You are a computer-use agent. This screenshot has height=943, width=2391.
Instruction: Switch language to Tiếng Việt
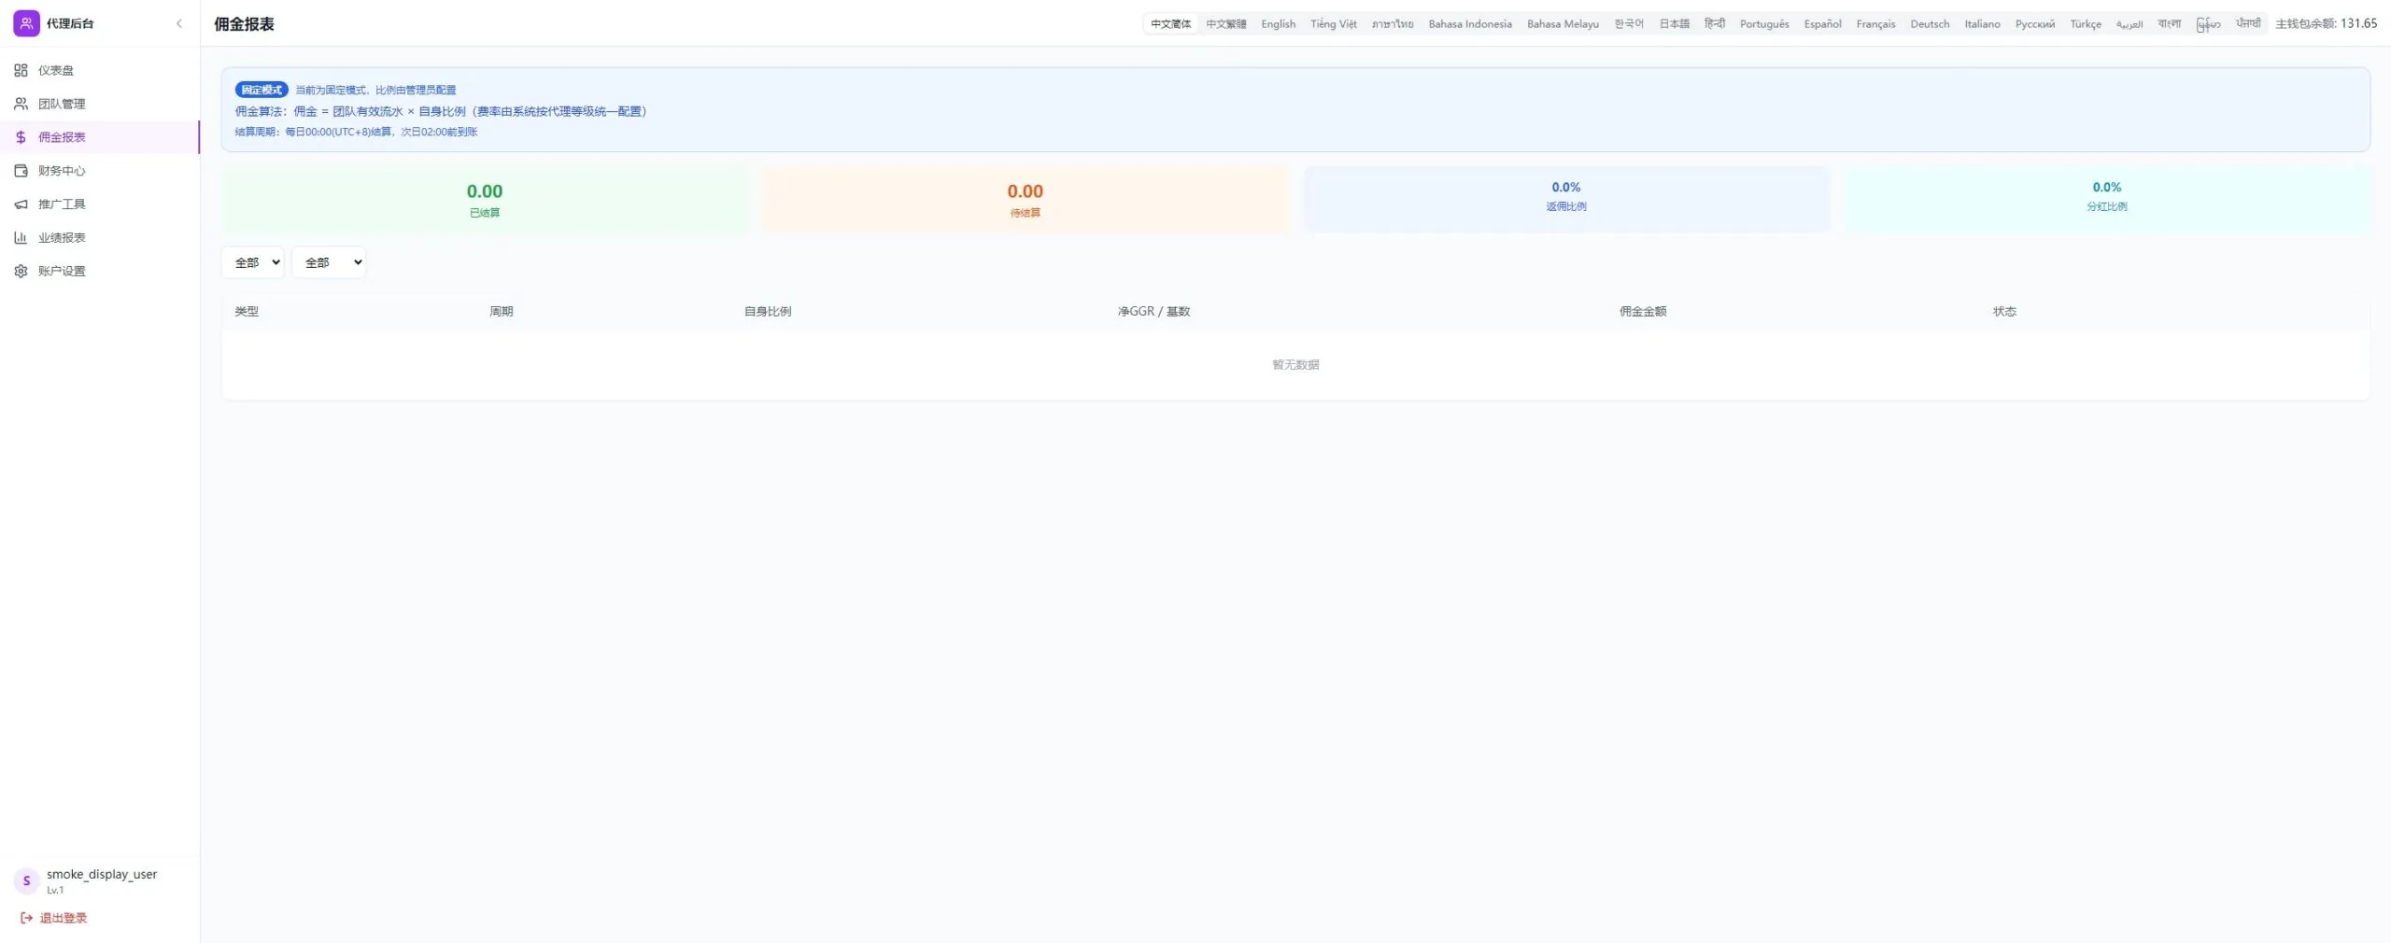tap(1333, 24)
